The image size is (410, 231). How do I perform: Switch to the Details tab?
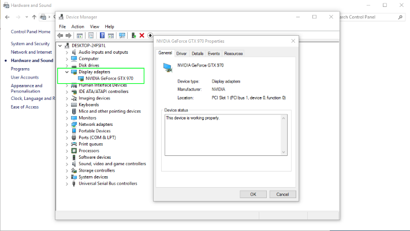(197, 54)
